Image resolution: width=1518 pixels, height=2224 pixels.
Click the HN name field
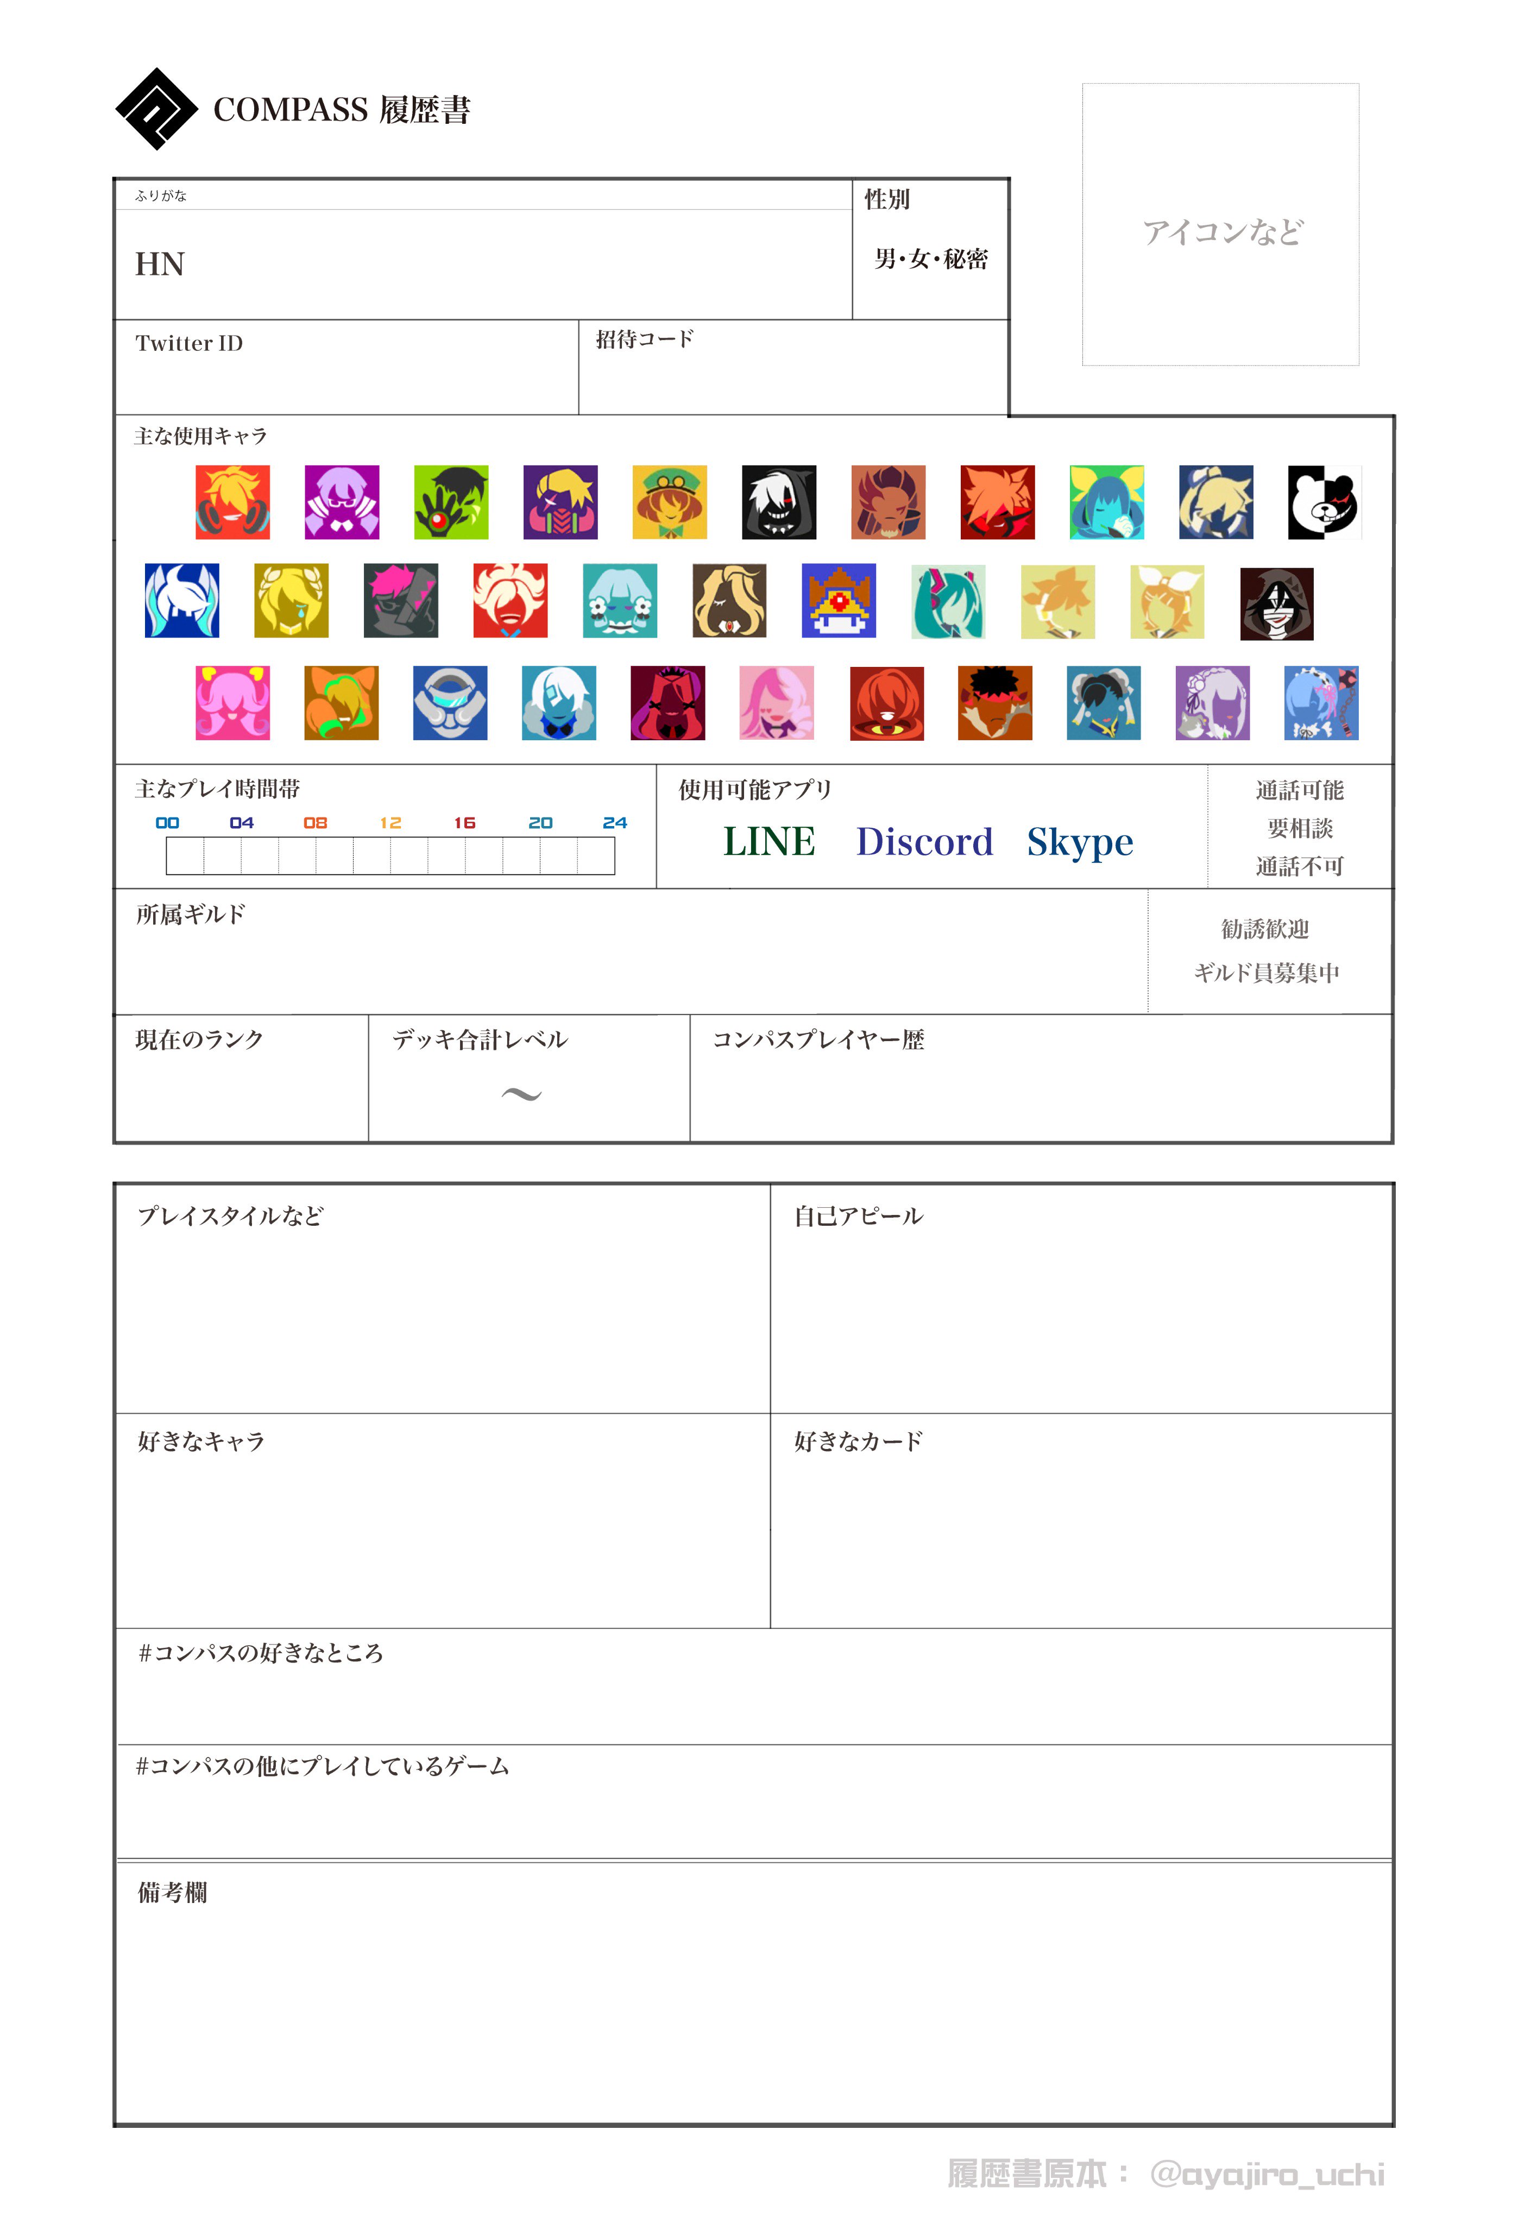[x=483, y=264]
